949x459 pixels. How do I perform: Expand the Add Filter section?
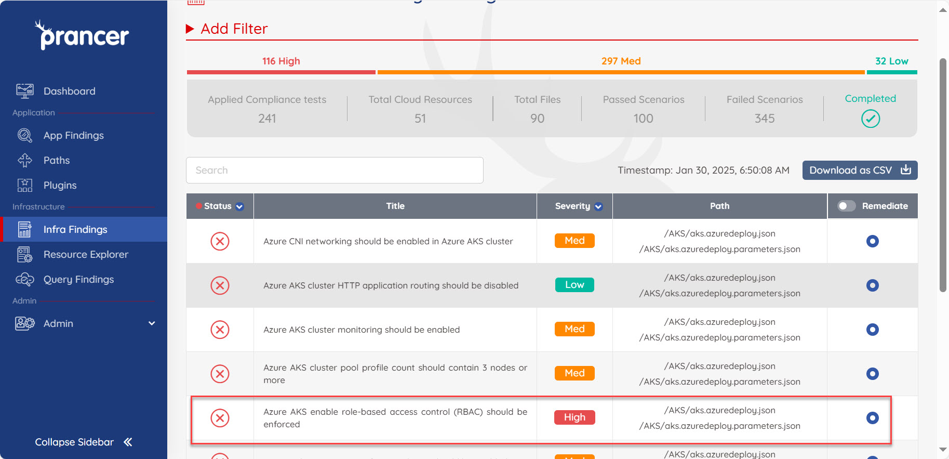coord(227,29)
